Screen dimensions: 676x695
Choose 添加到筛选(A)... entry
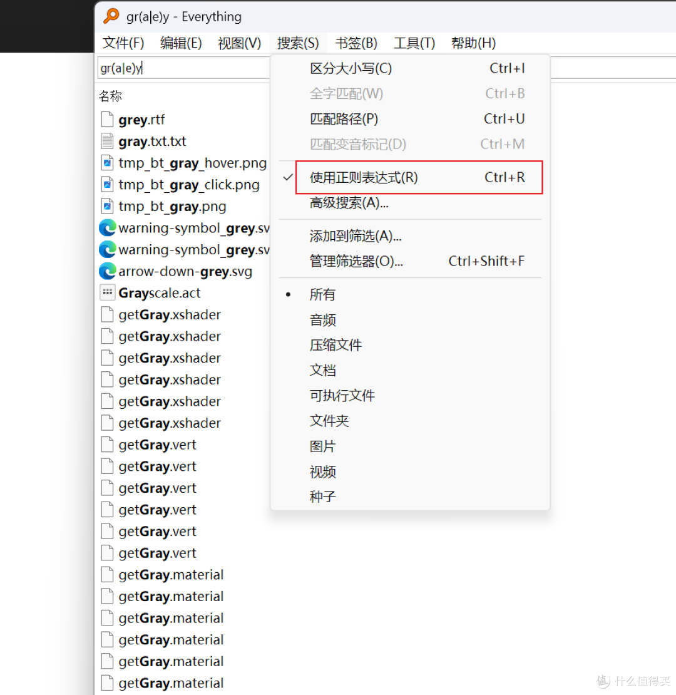(x=410, y=236)
